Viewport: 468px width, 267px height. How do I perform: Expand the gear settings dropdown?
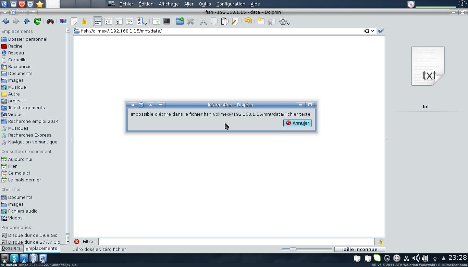pos(284,22)
